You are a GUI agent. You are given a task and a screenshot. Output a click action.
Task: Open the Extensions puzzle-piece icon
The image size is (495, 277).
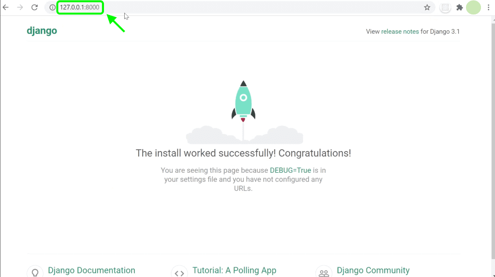[460, 7]
